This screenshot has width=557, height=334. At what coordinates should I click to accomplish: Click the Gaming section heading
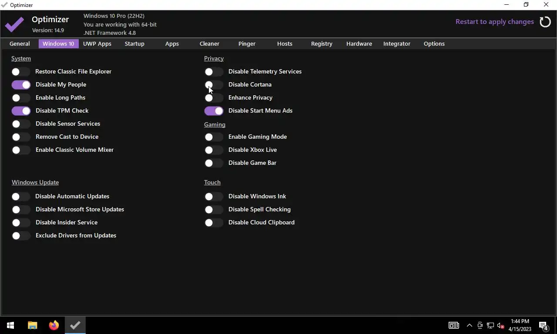215,124
